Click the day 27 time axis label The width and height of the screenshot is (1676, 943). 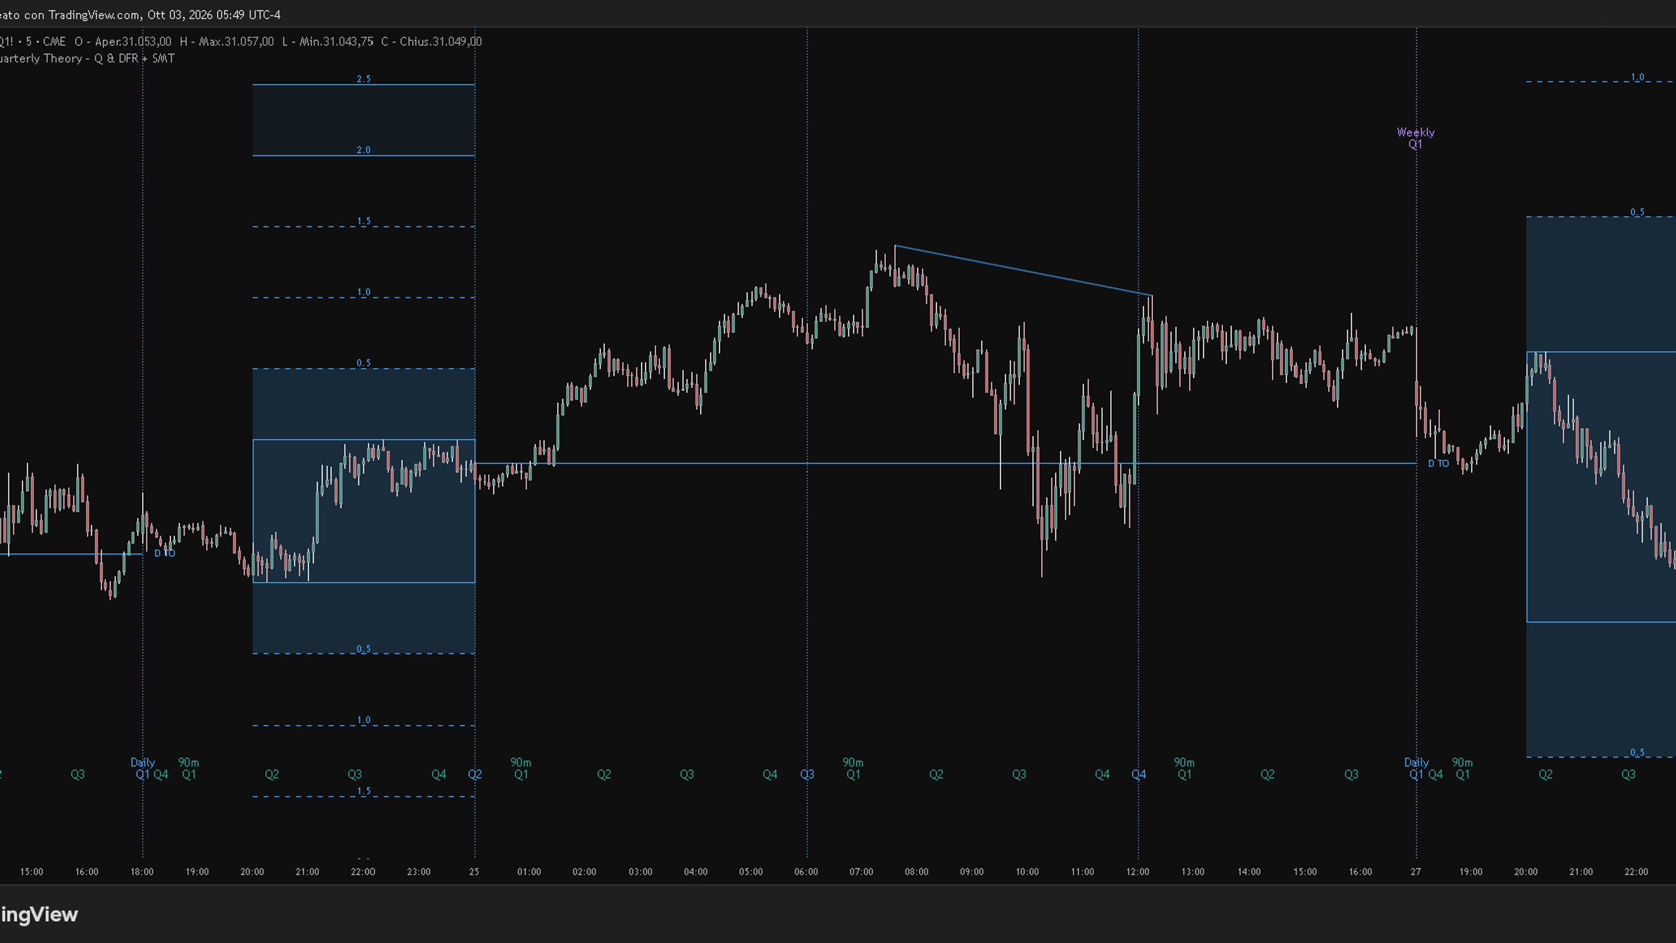point(1415,872)
